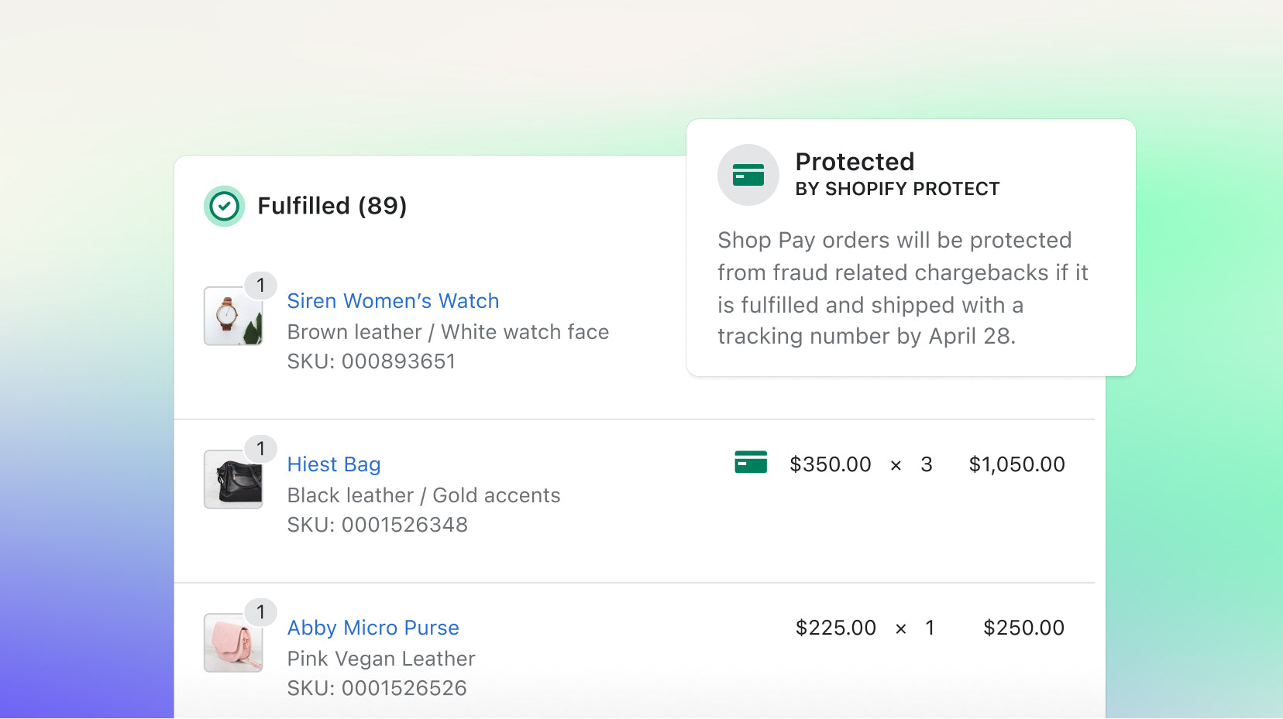Image resolution: width=1283 pixels, height=719 pixels.
Task: Select the Protected popup title text
Action: (854, 162)
